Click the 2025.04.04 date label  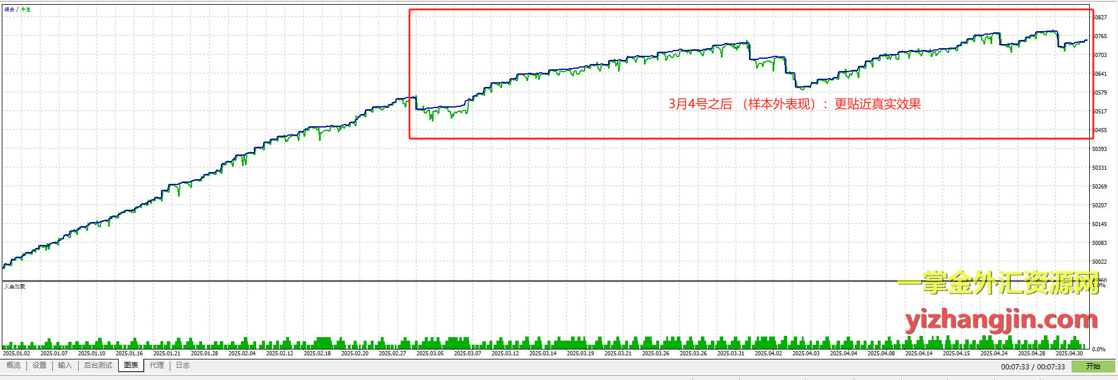pos(844,354)
